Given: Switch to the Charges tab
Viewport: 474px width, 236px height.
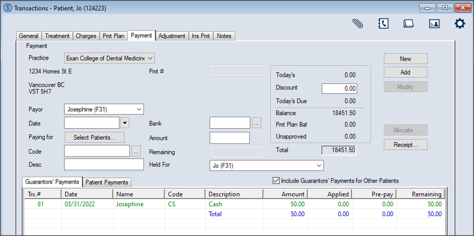Looking at the screenshot, I should 86,36.
